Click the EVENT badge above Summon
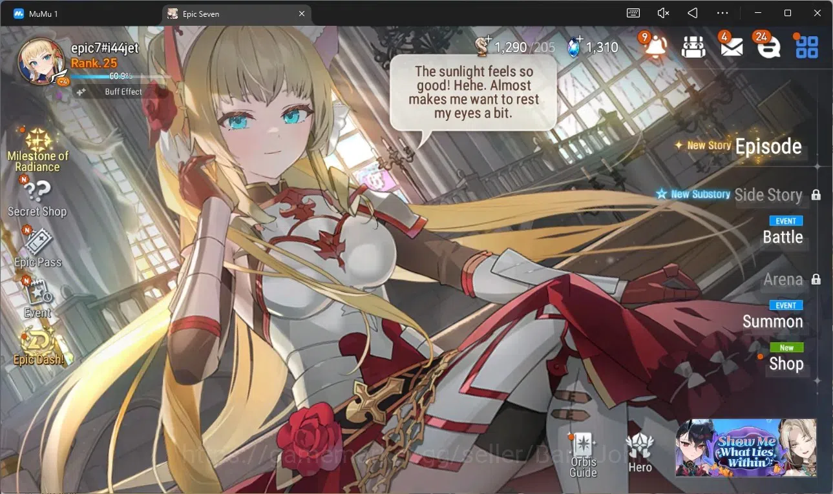This screenshot has height=494, width=833. (786, 305)
